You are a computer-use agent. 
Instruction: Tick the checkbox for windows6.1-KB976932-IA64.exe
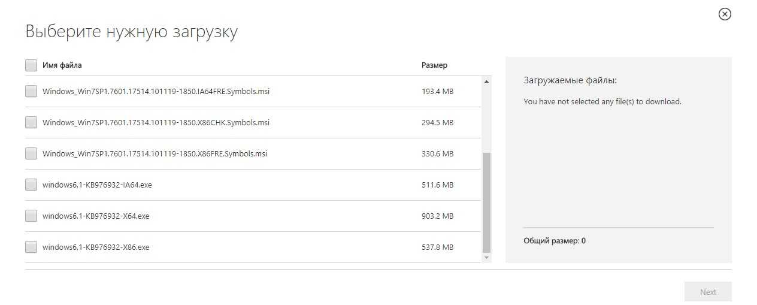tap(31, 185)
